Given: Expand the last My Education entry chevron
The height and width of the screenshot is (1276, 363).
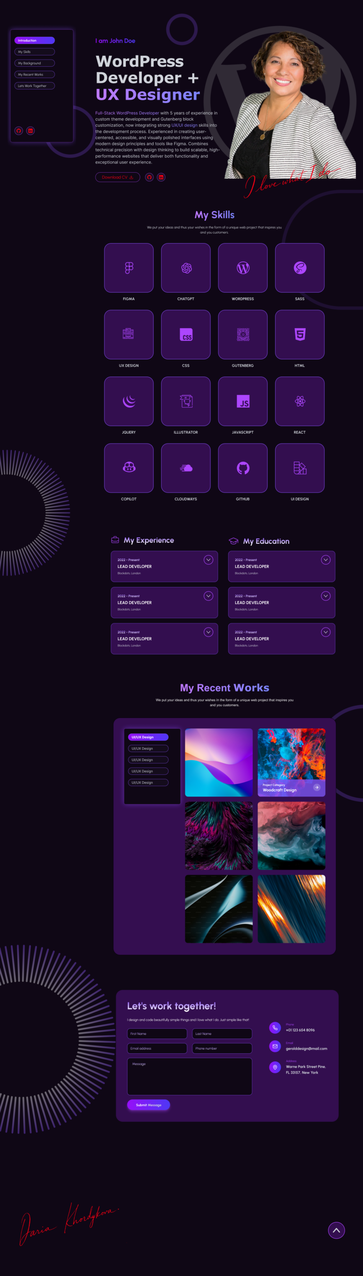Looking at the screenshot, I should pyautogui.click(x=325, y=632).
